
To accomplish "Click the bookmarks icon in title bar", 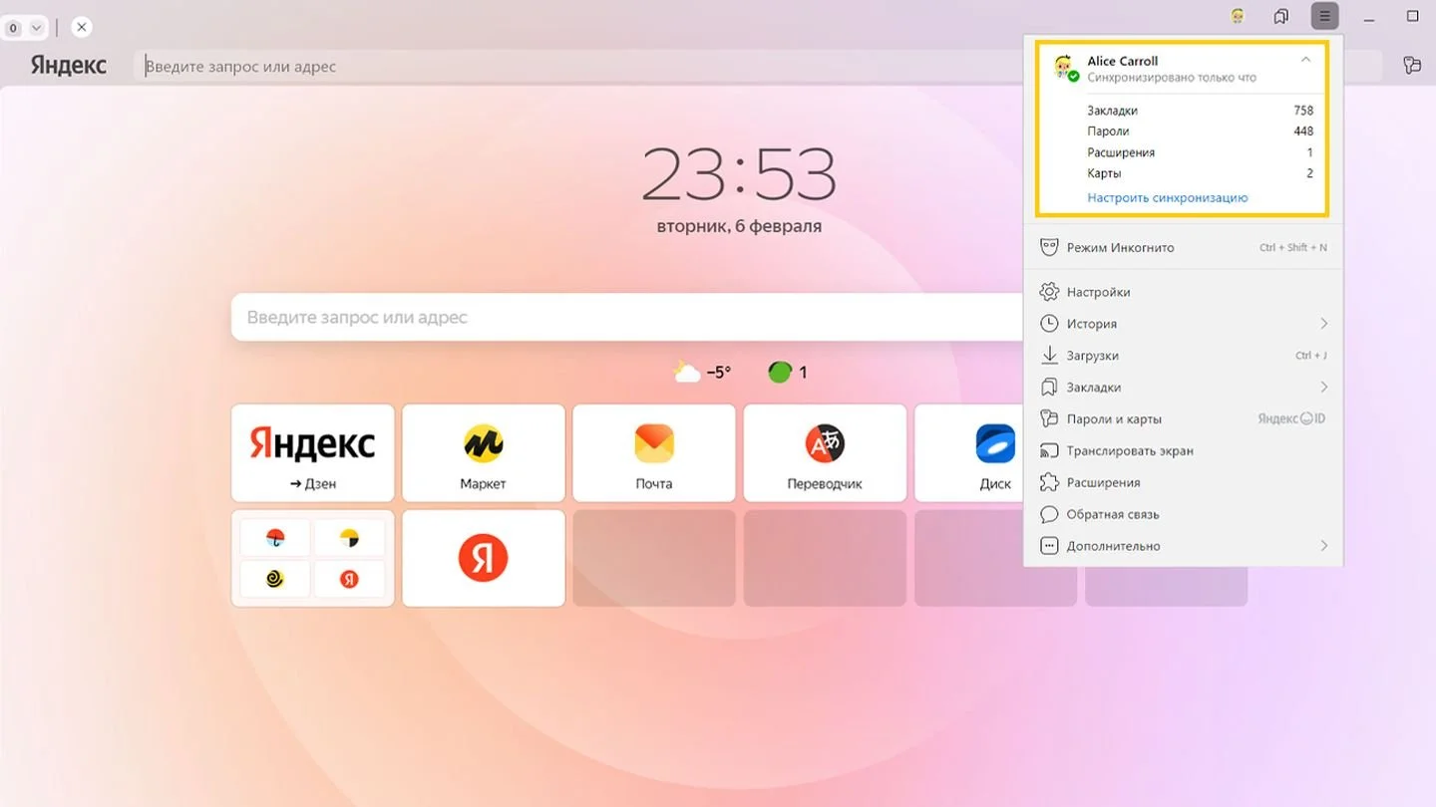I will click(x=1281, y=16).
